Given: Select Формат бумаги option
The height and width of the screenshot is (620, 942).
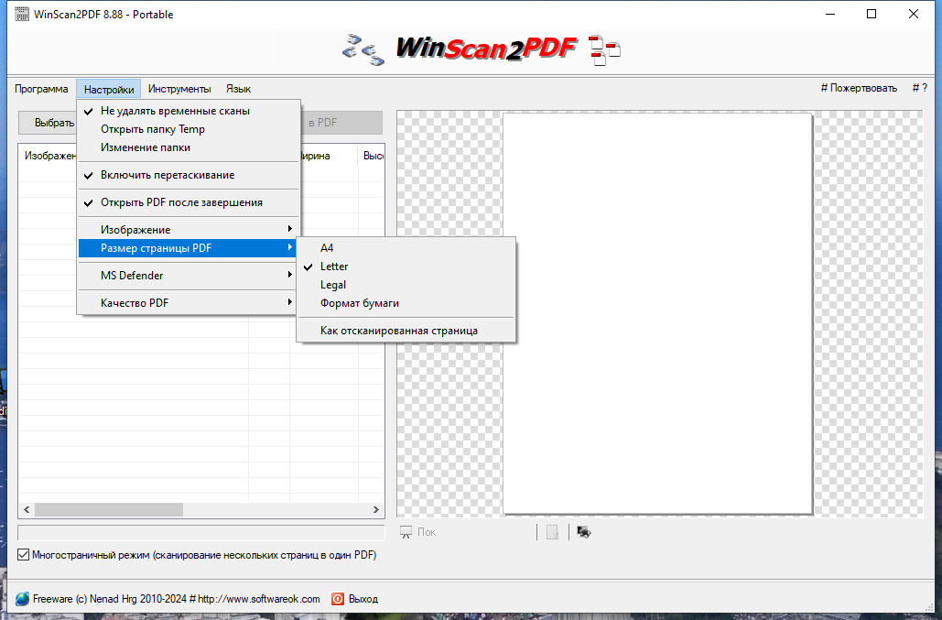Looking at the screenshot, I should coord(406,303).
